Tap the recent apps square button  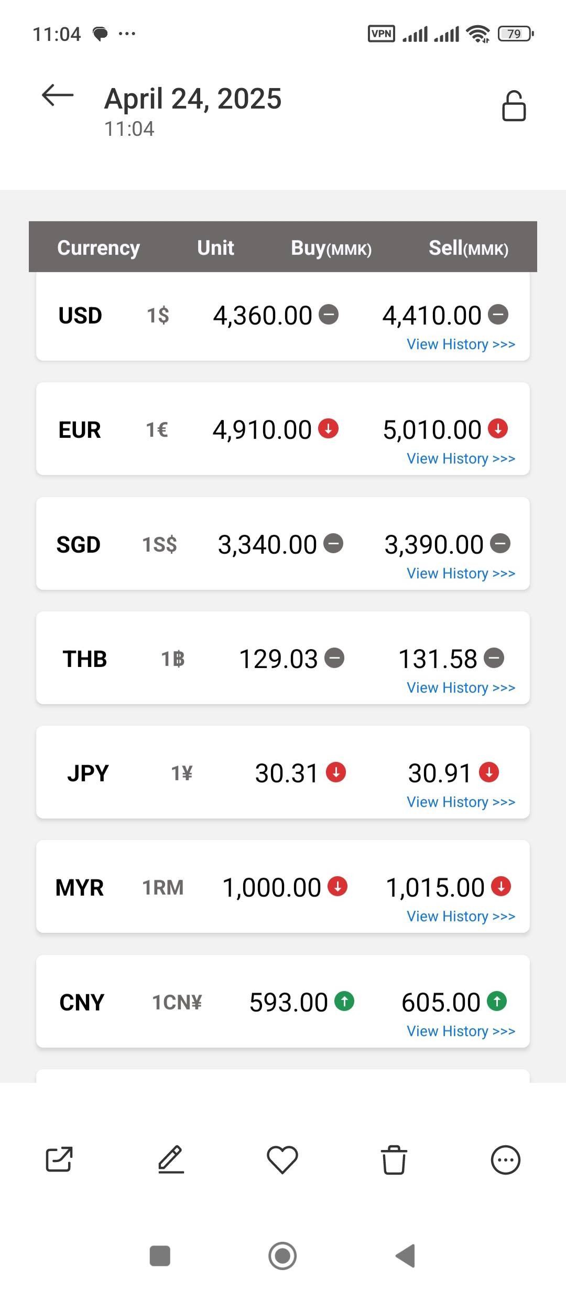point(160,1256)
